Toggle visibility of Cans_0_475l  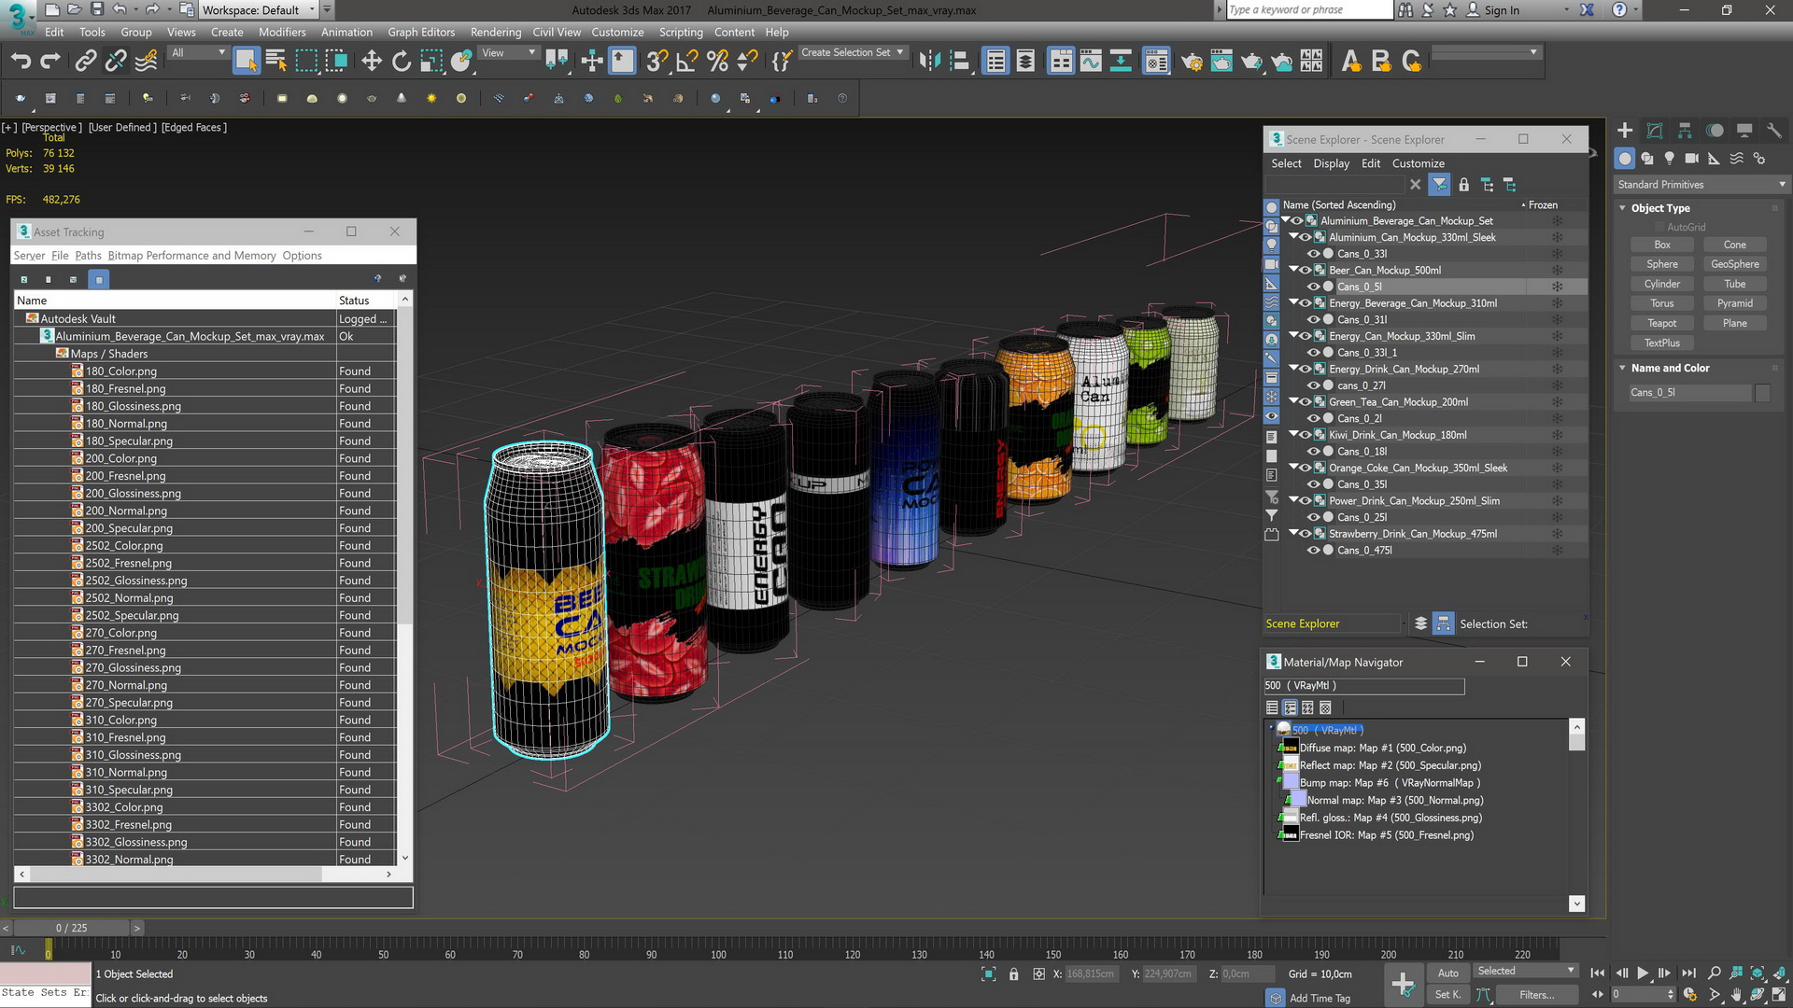click(1313, 551)
